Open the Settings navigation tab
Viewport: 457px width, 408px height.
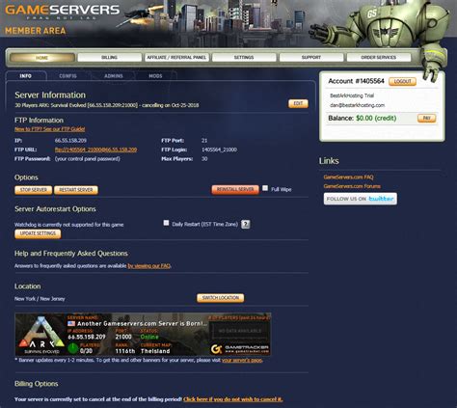244,58
